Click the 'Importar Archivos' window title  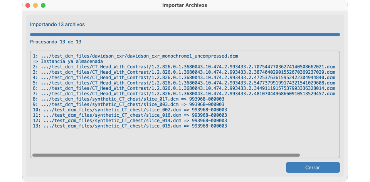coord(185,5)
